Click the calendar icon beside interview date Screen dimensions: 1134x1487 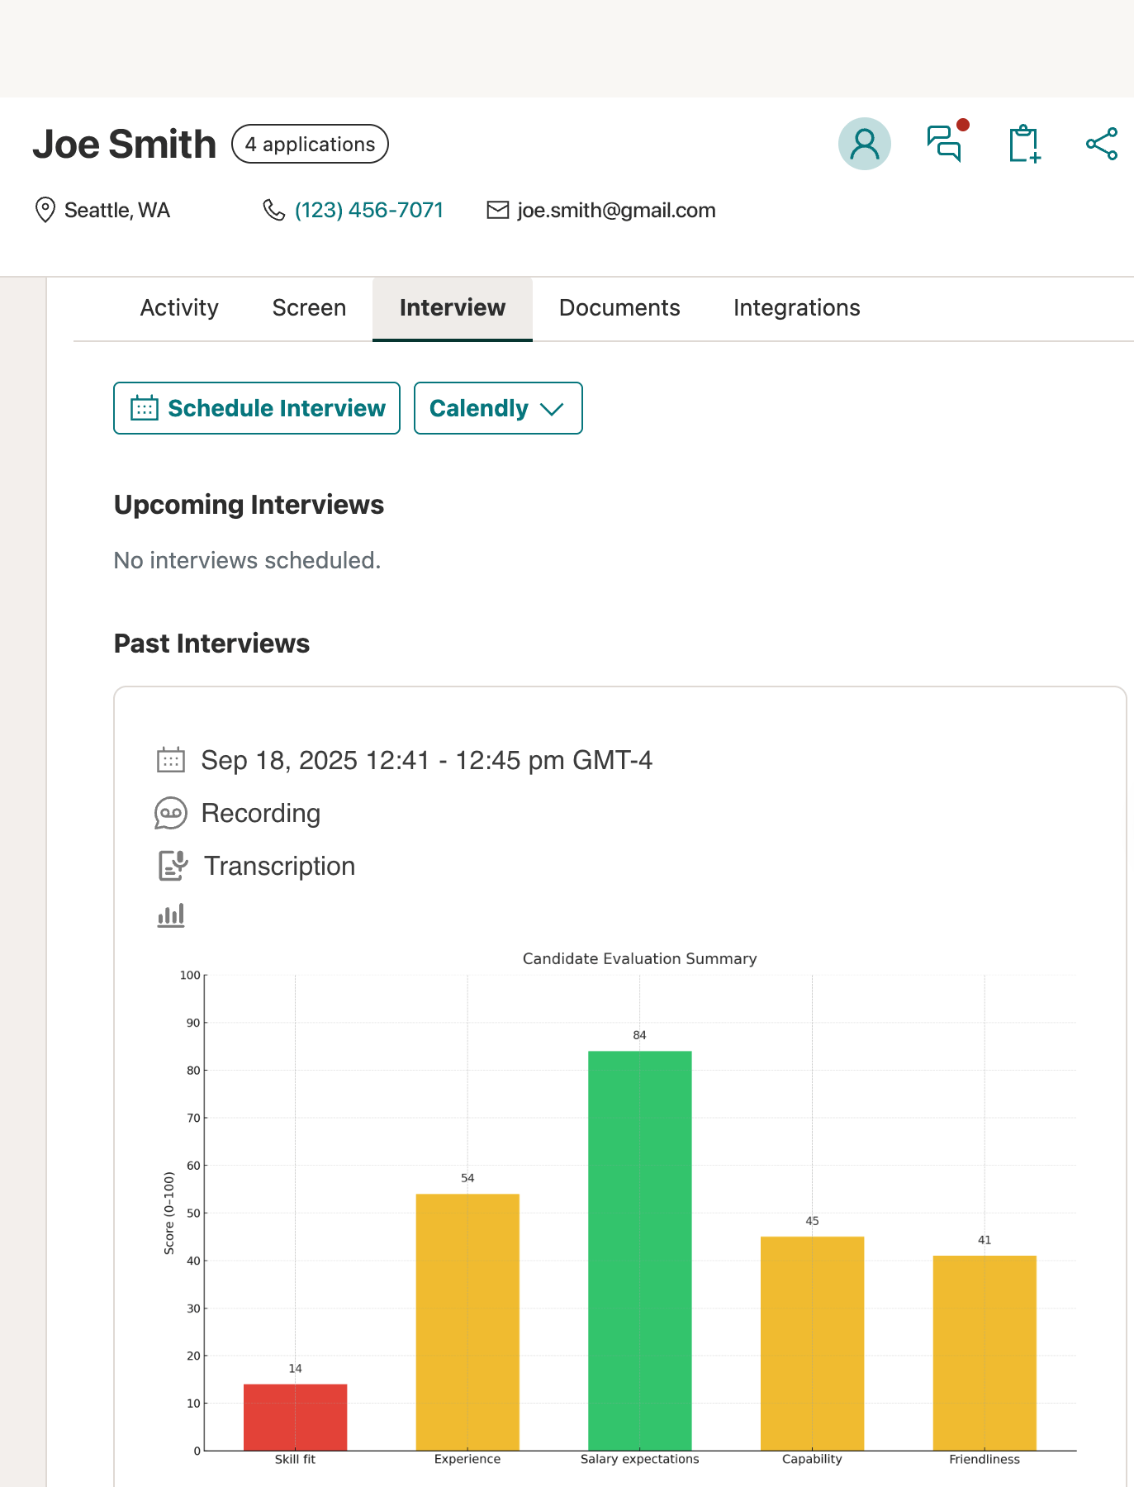(171, 760)
